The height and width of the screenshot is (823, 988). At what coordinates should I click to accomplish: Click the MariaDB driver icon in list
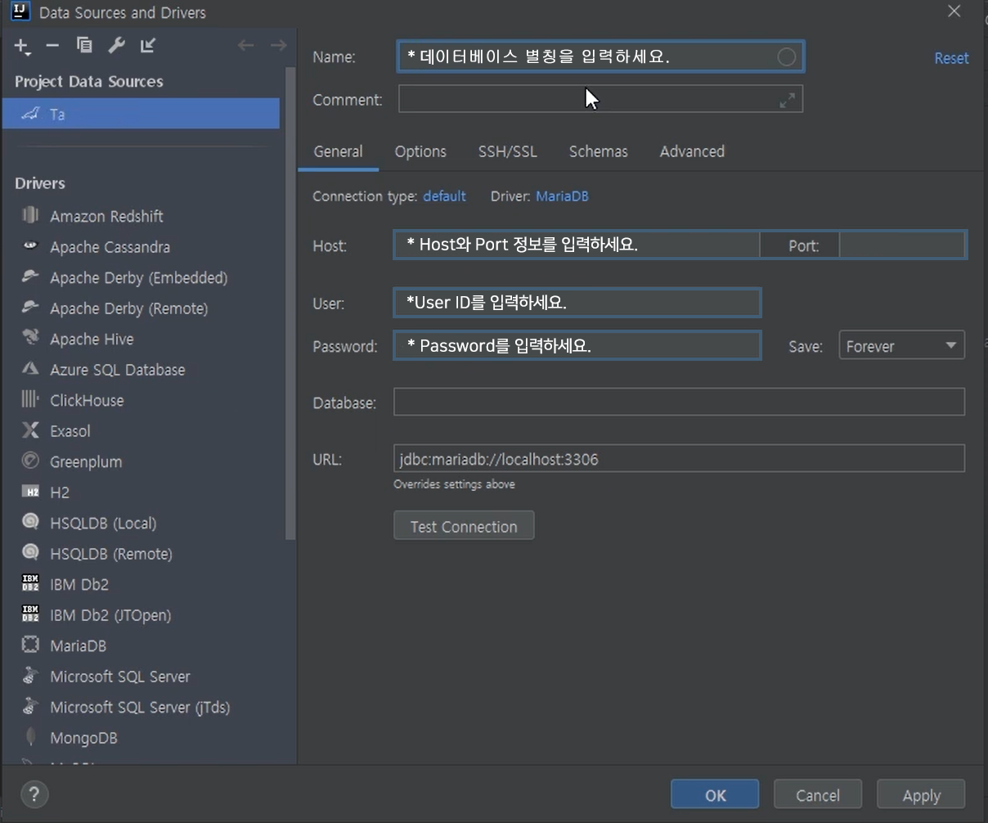(30, 645)
